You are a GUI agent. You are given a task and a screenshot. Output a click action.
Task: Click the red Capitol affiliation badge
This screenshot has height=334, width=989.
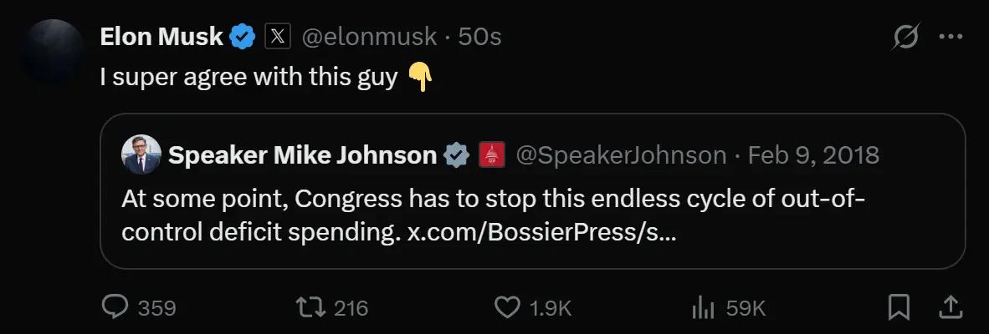(491, 155)
